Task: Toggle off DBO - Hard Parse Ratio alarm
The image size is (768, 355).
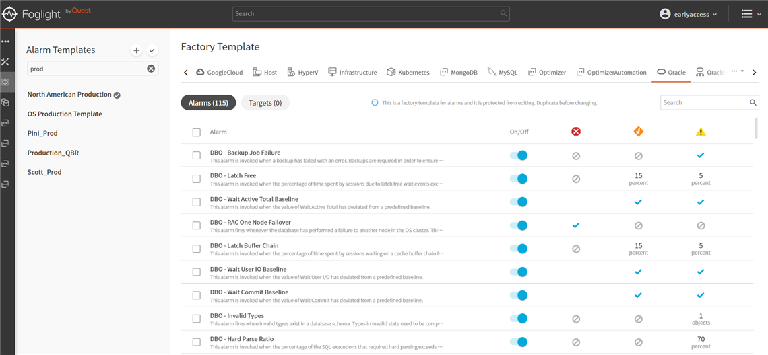Action: click(x=519, y=342)
